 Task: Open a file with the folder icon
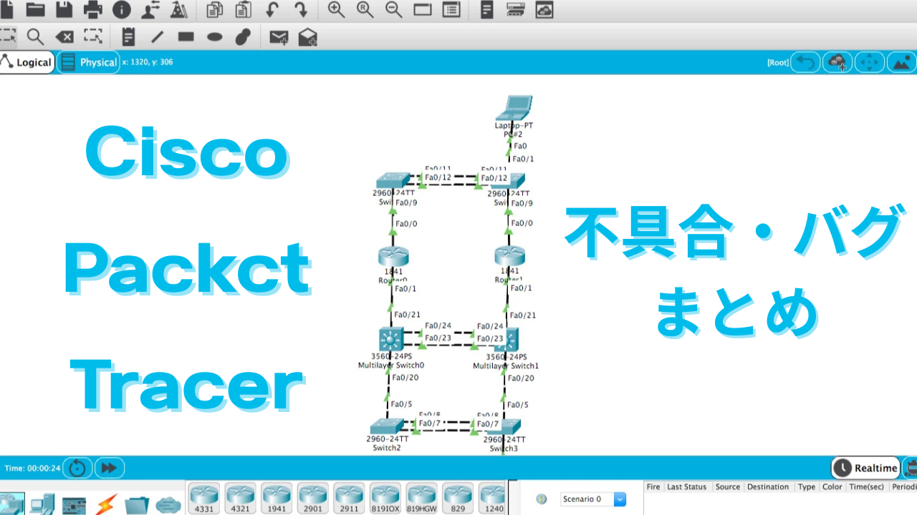point(35,9)
